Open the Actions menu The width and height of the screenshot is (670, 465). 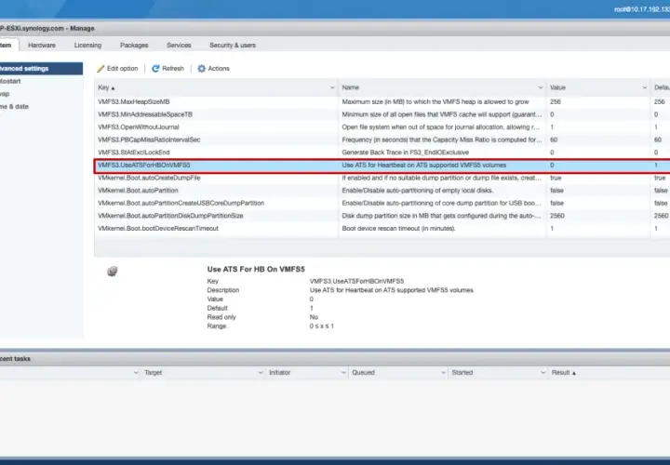(213, 68)
